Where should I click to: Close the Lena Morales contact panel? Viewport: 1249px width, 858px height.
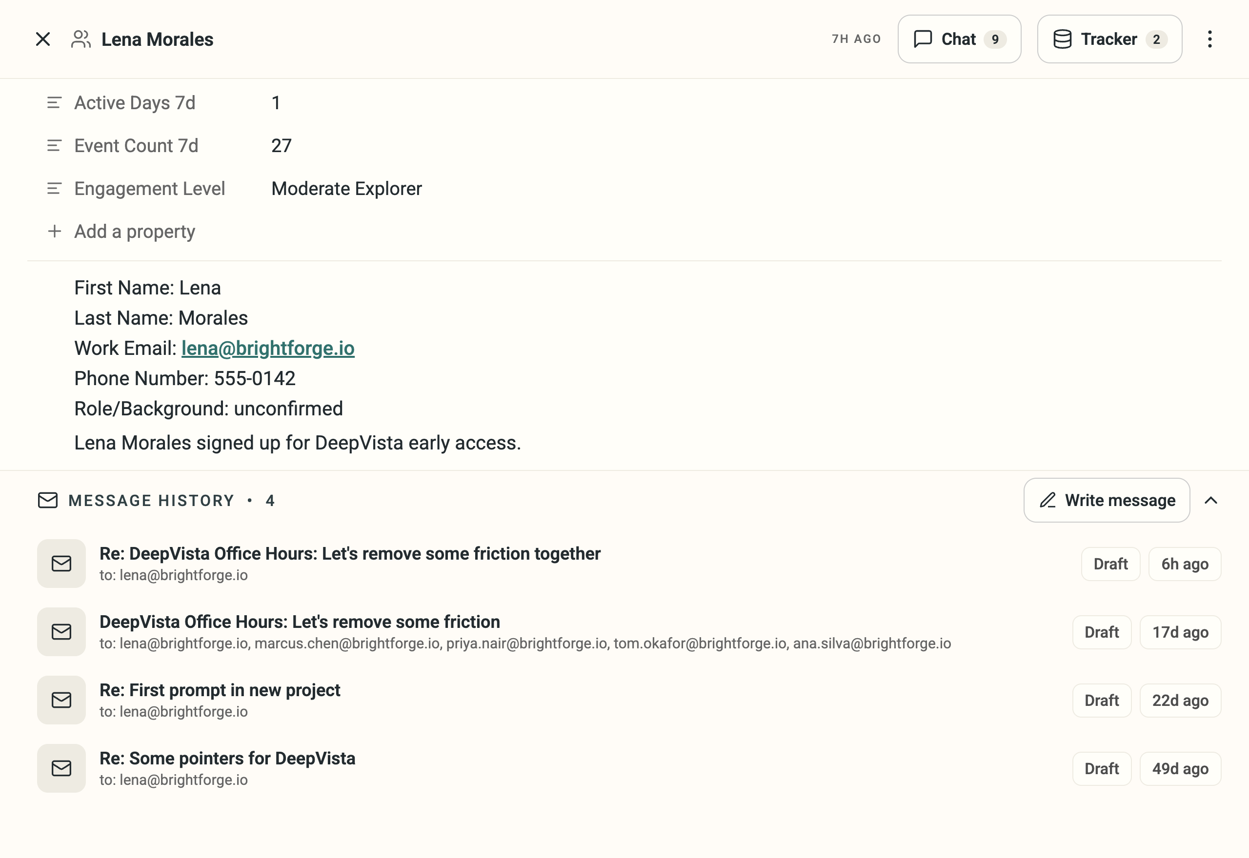click(x=42, y=39)
